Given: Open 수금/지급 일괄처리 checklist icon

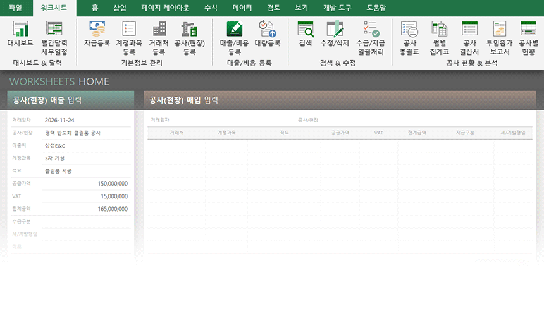Looking at the screenshot, I should [x=371, y=29].
